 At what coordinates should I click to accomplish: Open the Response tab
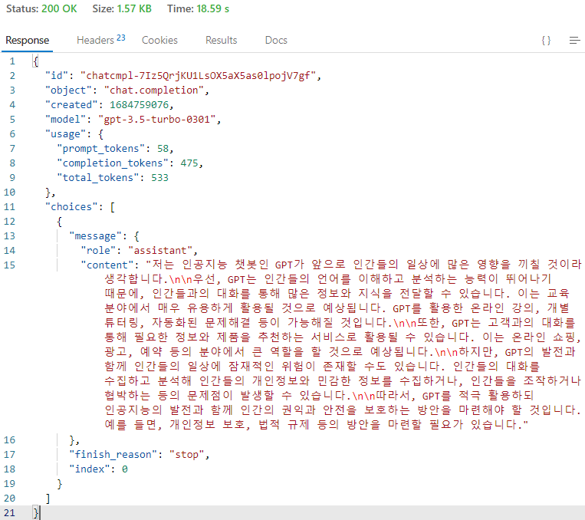pos(28,41)
